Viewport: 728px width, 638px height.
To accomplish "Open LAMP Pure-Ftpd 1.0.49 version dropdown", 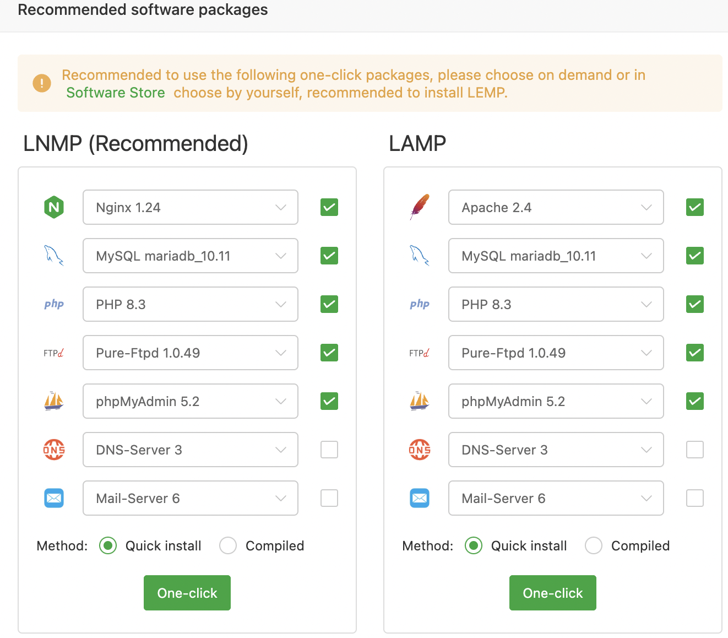I will click(556, 353).
